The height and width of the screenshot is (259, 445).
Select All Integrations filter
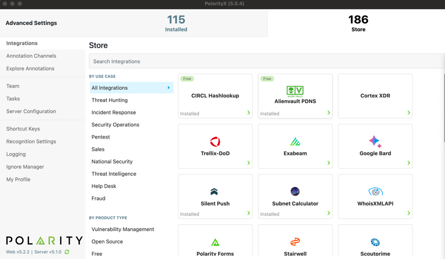[132, 87]
